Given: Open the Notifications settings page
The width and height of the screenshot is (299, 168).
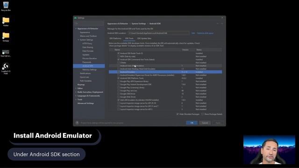Looking at the screenshot, I should pos(85,73).
